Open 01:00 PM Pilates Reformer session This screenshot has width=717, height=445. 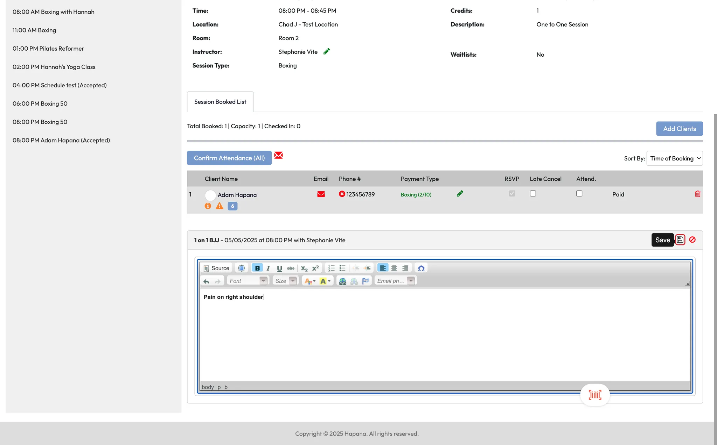point(48,49)
